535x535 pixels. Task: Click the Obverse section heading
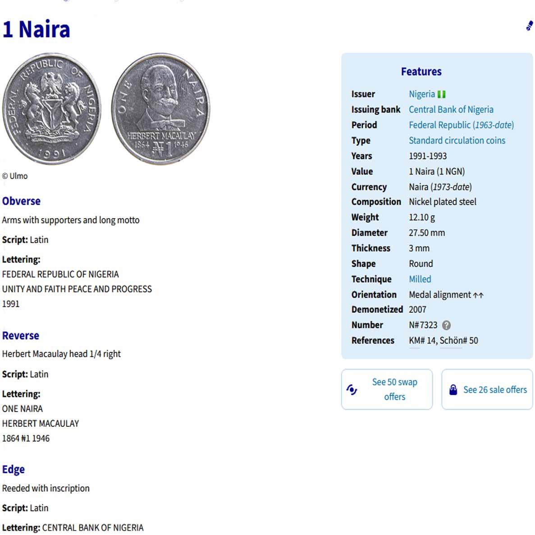click(x=21, y=201)
